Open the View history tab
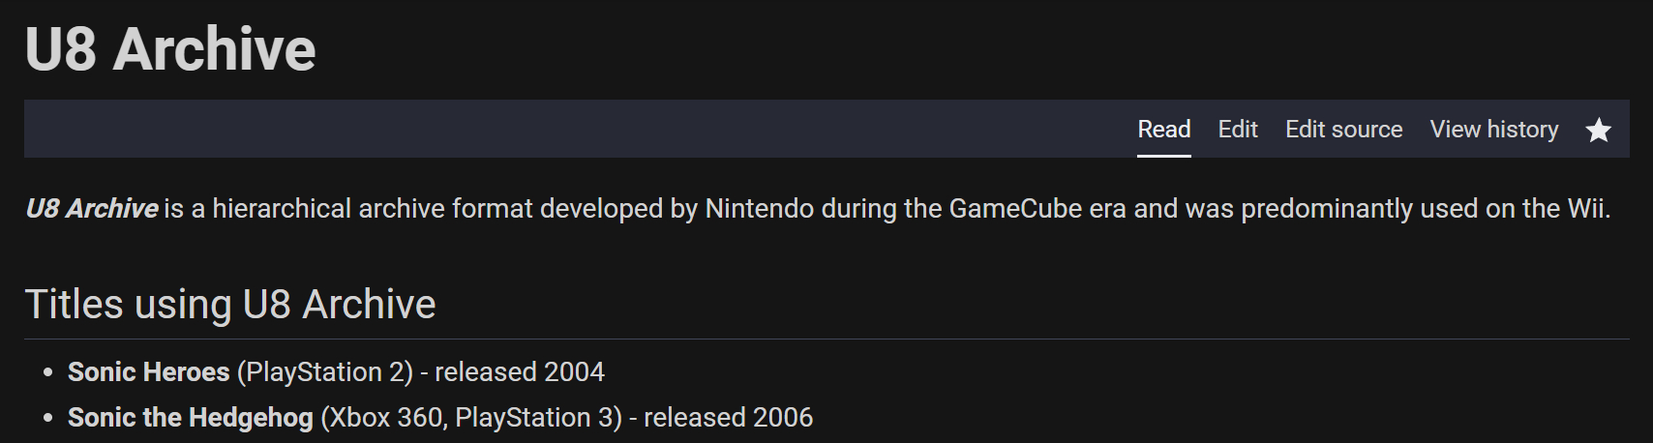1653x443 pixels. 1493,130
